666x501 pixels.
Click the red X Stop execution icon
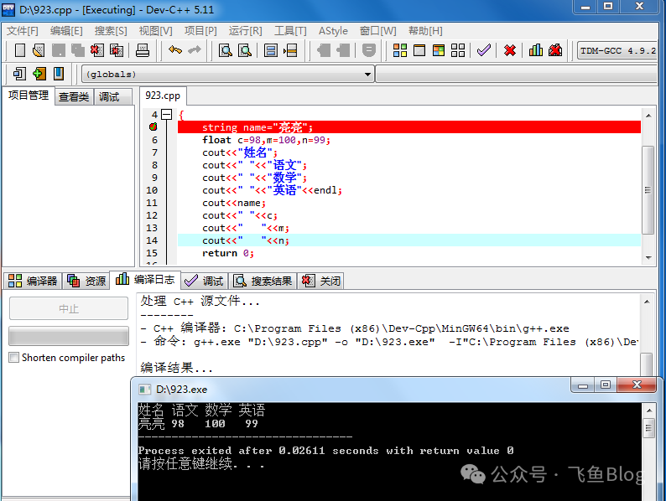pos(510,50)
